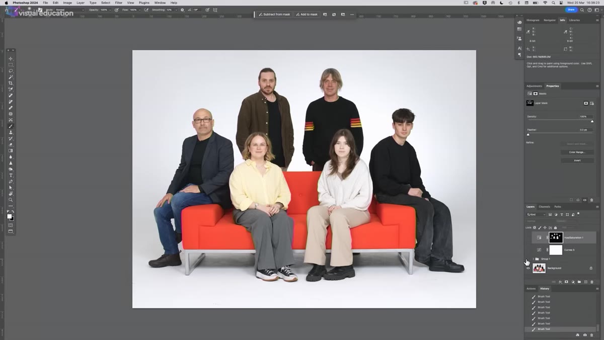Select the Rectangular Marquee tool
This screenshot has height=340, width=604.
(11, 64)
